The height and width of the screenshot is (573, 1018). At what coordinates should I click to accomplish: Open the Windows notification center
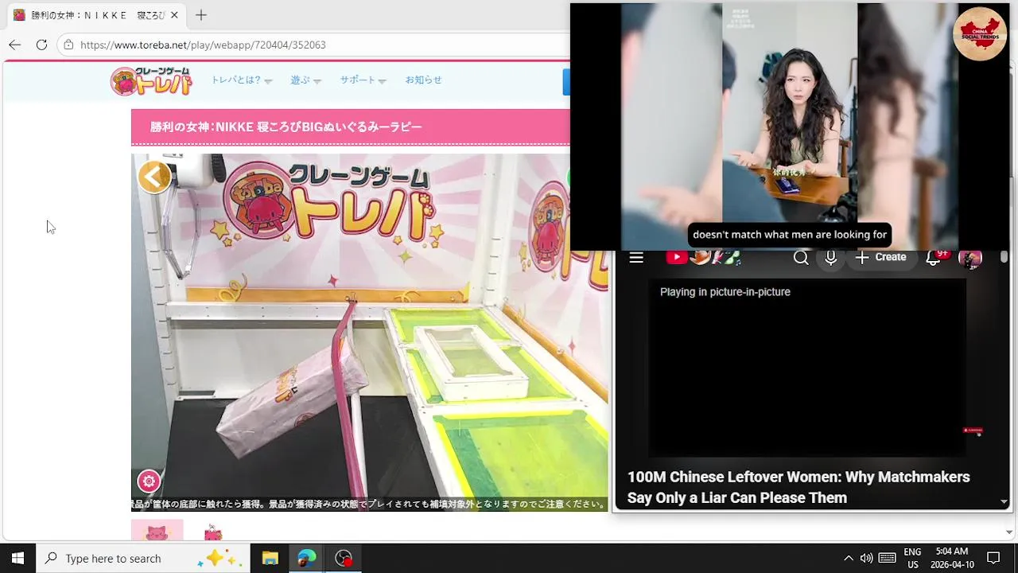(x=993, y=558)
